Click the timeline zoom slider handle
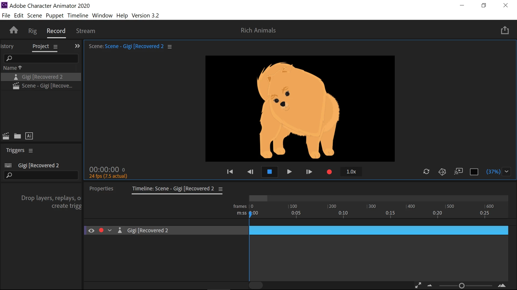The image size is (517, 290). [462, 286]
